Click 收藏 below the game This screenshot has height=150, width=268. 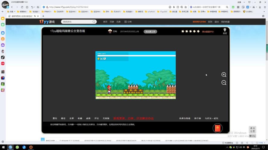80,118
